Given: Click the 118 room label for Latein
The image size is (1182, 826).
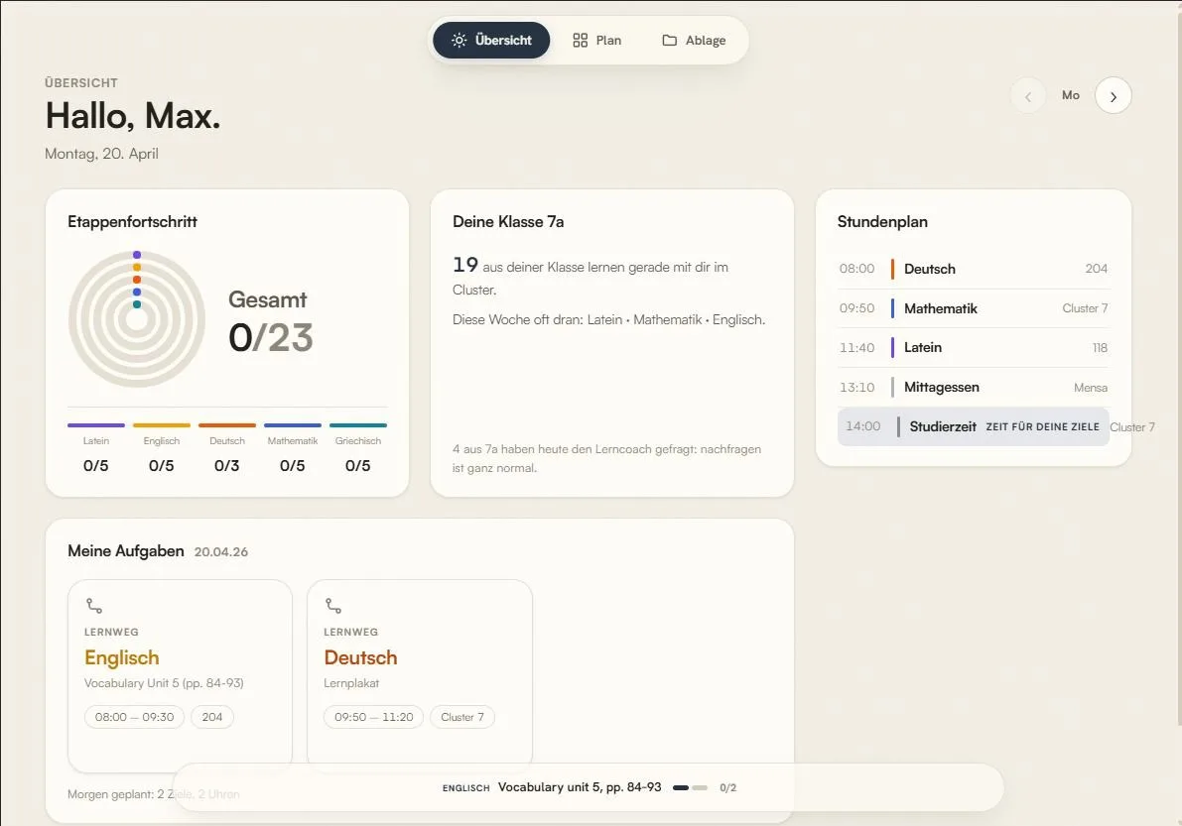Looking at the screenshot, I should [1100, 348].
